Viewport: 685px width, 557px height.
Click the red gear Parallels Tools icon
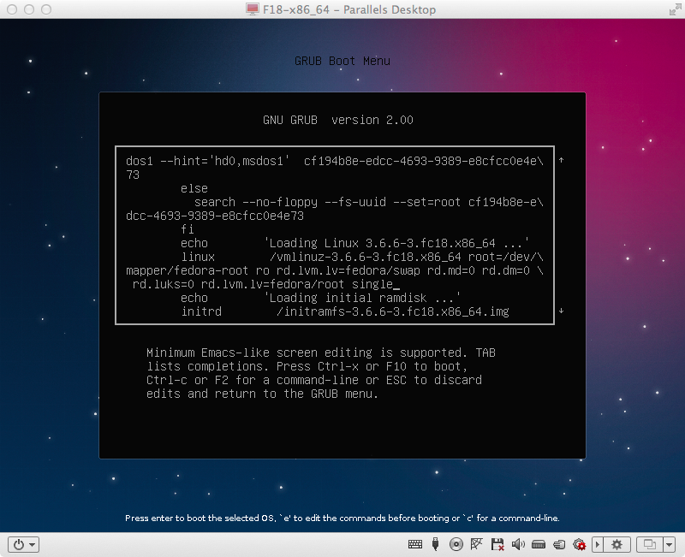(580, 544)
